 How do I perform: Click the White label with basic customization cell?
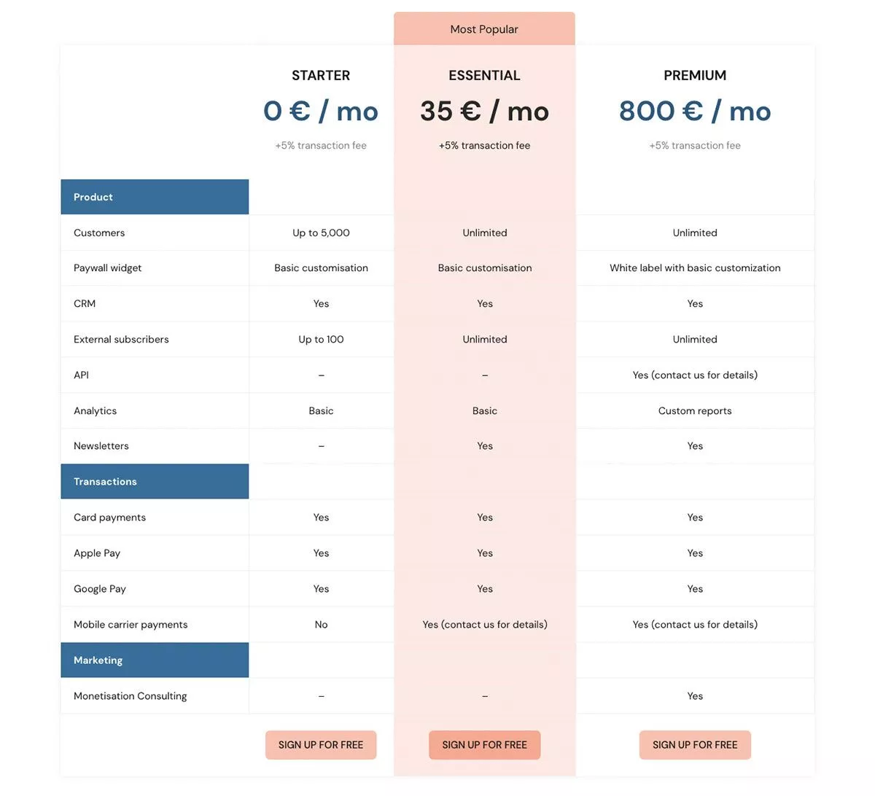click(x=695, y=268)
